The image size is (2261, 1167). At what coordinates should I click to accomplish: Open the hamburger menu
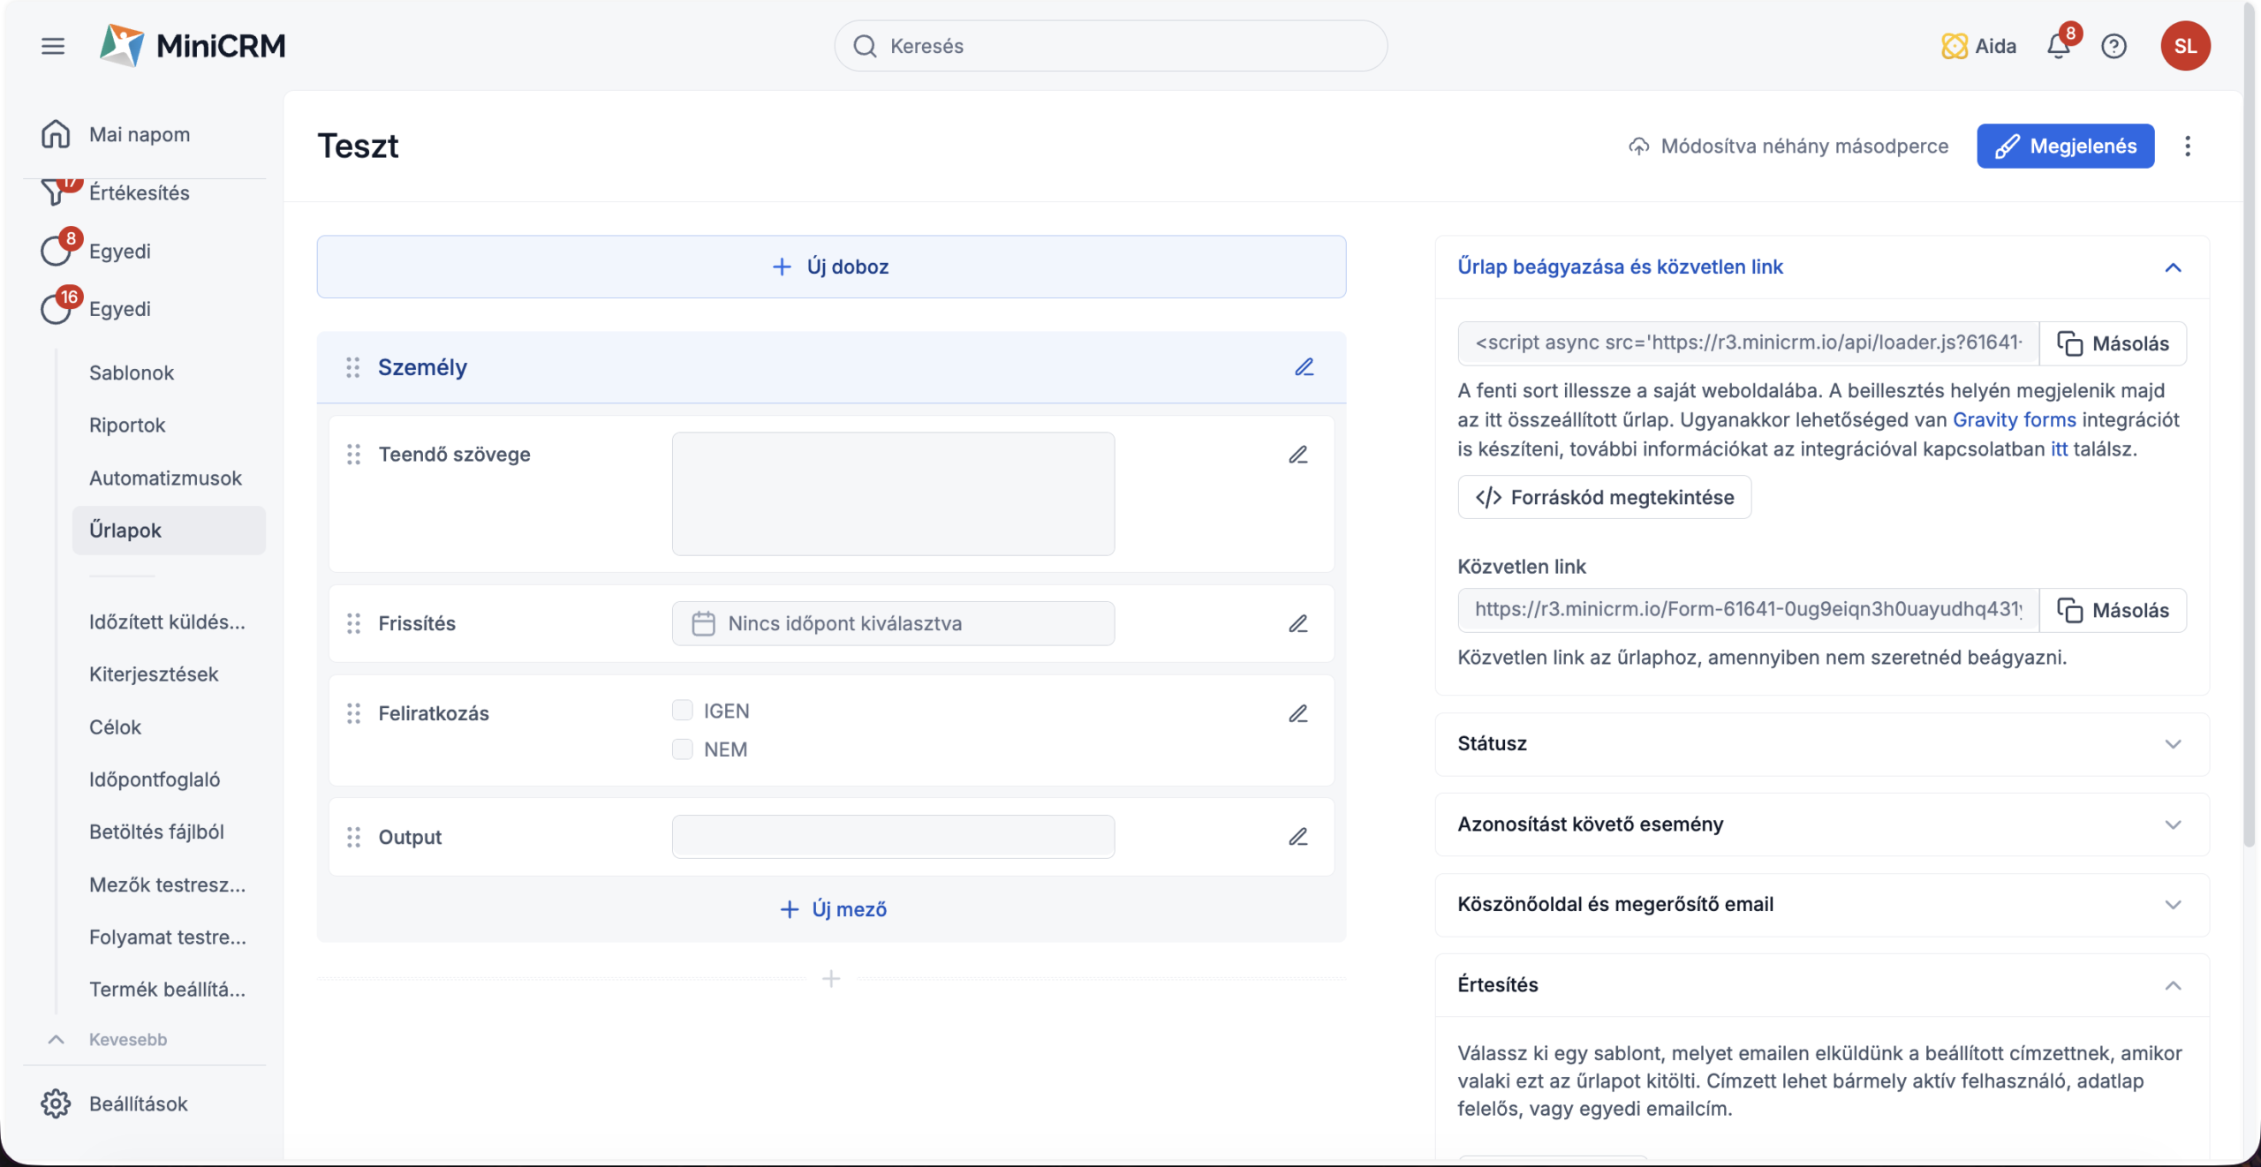click(53, 46)
